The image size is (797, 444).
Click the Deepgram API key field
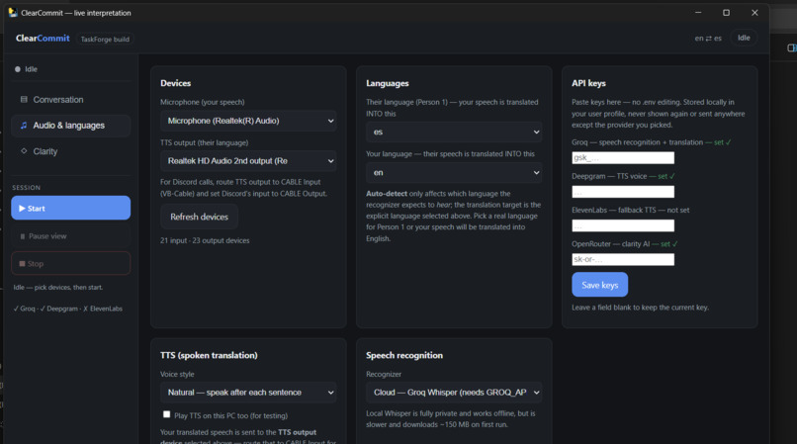(x=623, y=192)
